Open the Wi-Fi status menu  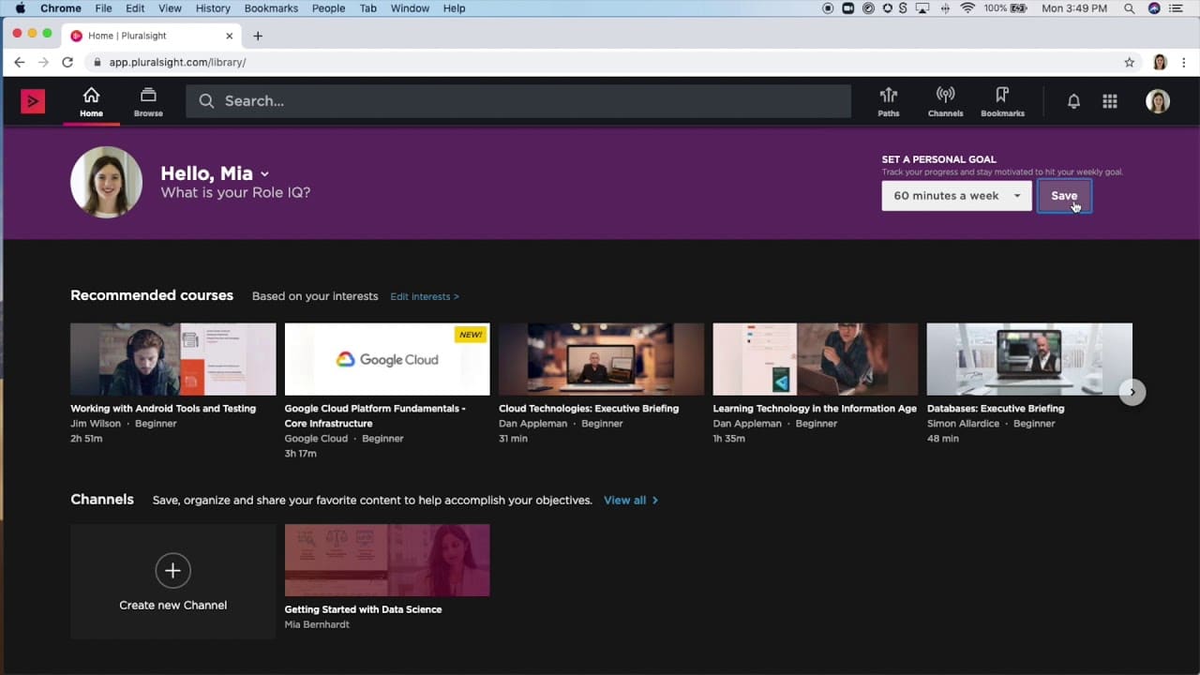(967, 8)
